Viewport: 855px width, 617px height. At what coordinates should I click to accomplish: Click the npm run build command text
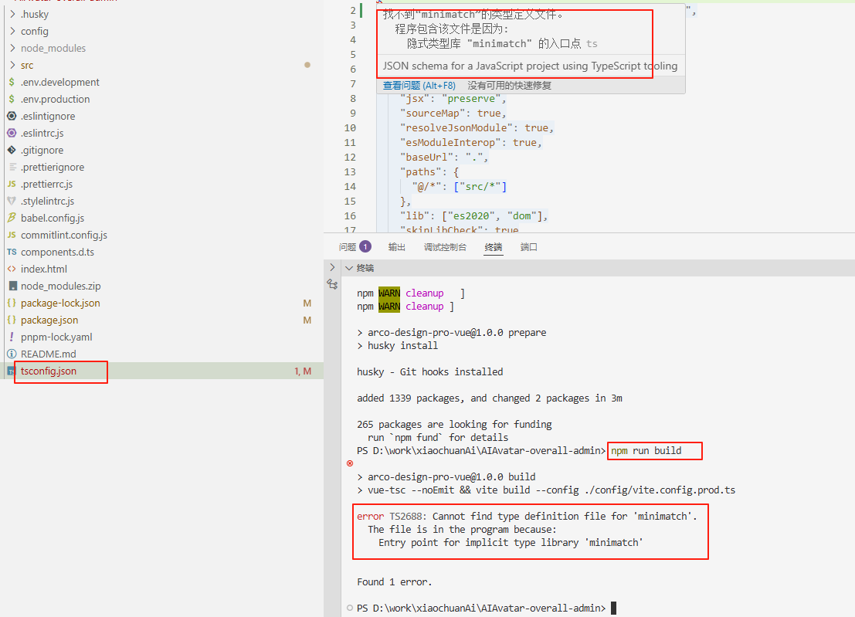pos(646,451)
